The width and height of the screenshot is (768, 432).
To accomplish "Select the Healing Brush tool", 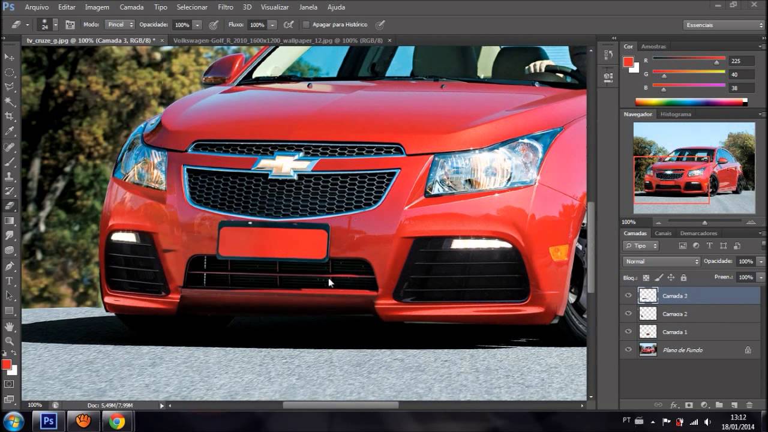I will (10, 147).
